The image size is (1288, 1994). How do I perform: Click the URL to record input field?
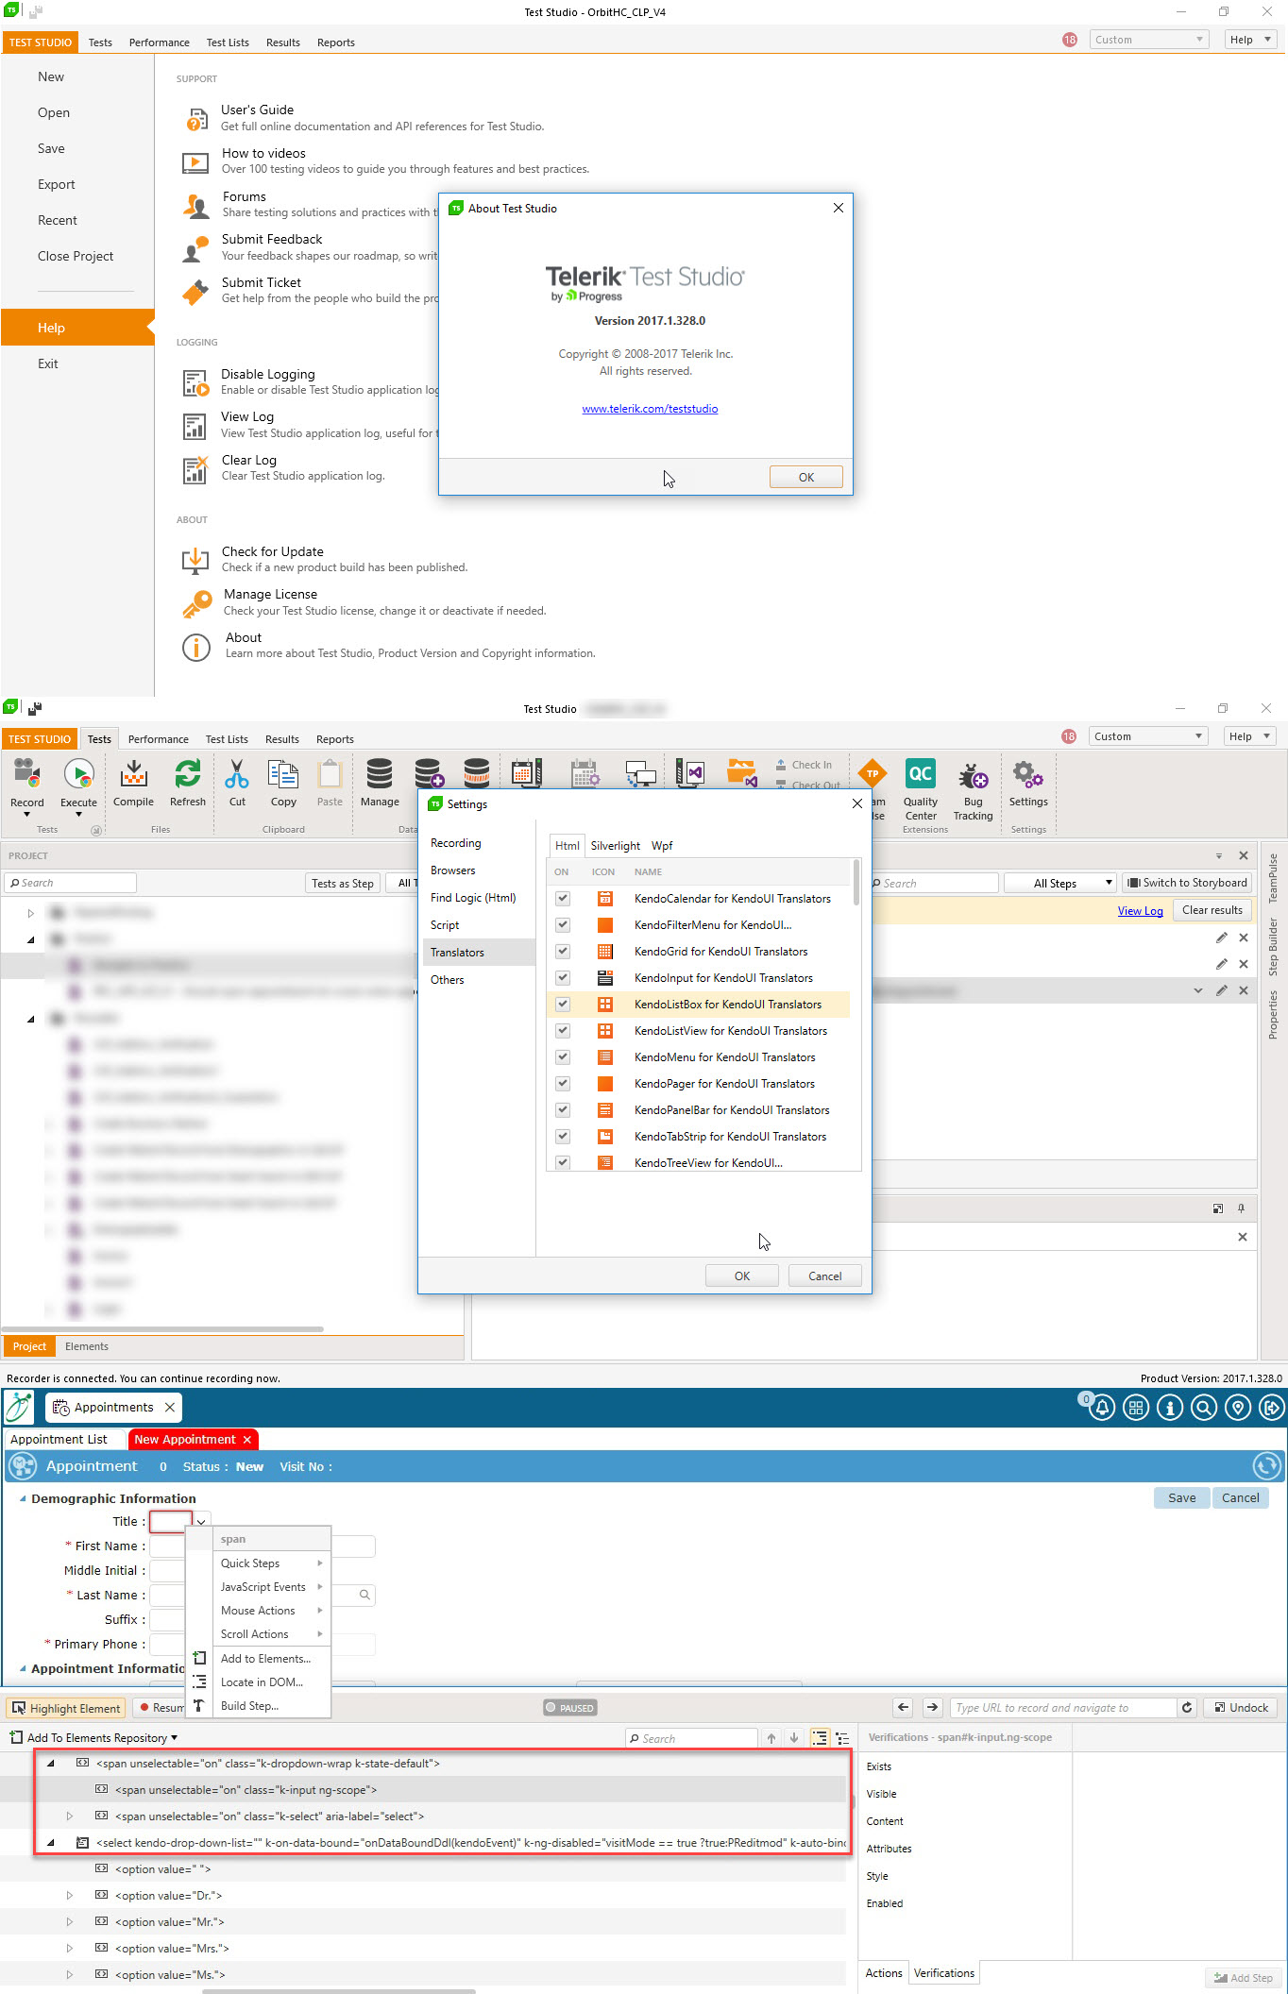tap(1062, 1707)
